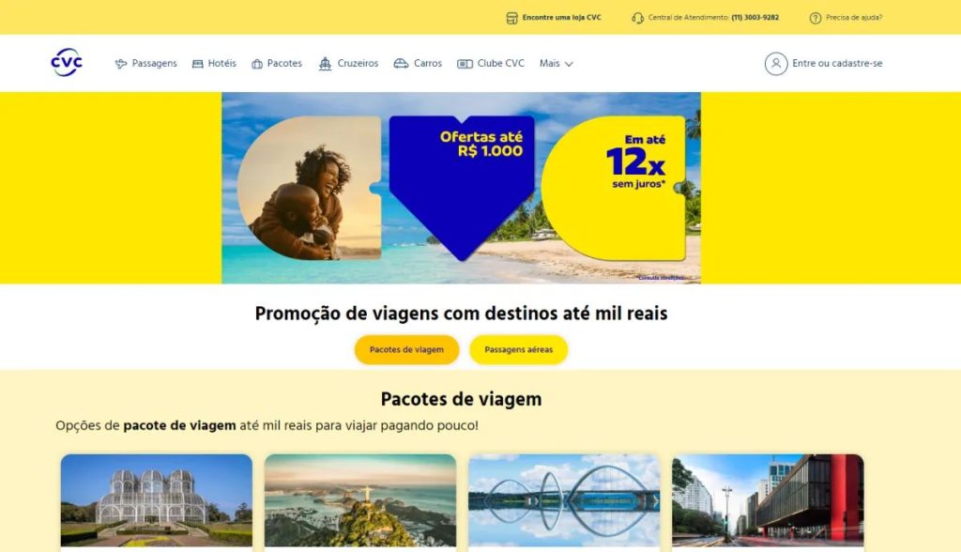This screenshot has width=961, height=552.
Task: Click the store icon beside Encontre uma loja
Action: 511,18
